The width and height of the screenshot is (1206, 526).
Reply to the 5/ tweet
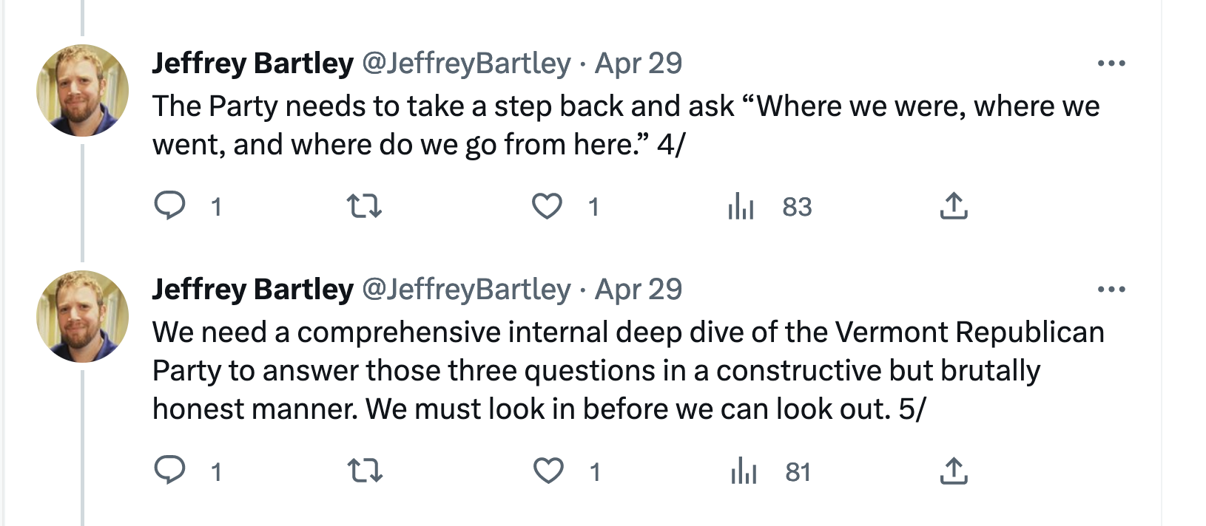pyautogui.click(x=169, y=471)
